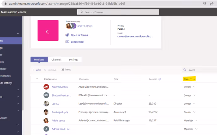Expand the last sidebar section at the bottom
This screenshot has height=135, width=217.
pyautogui.click(x=18, y=132)
